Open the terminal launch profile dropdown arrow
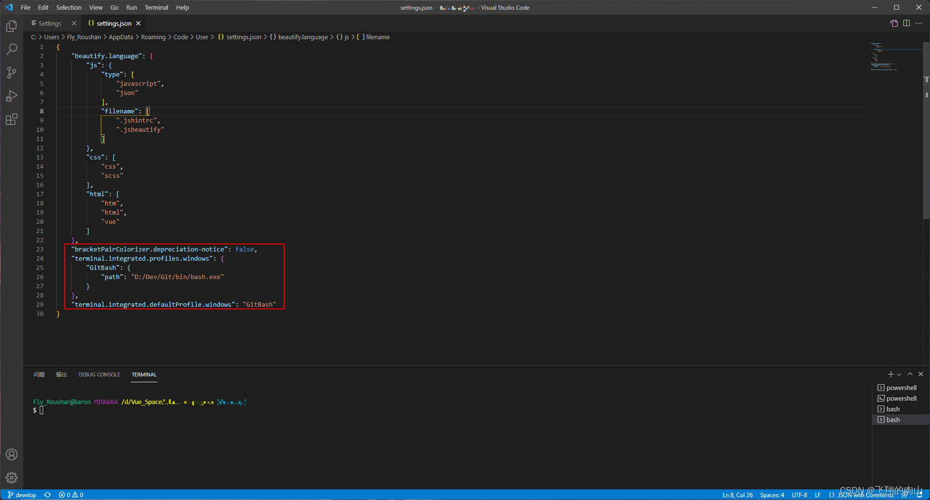The width and height of the screenshot is (930, 500). (x=899, y=375)
